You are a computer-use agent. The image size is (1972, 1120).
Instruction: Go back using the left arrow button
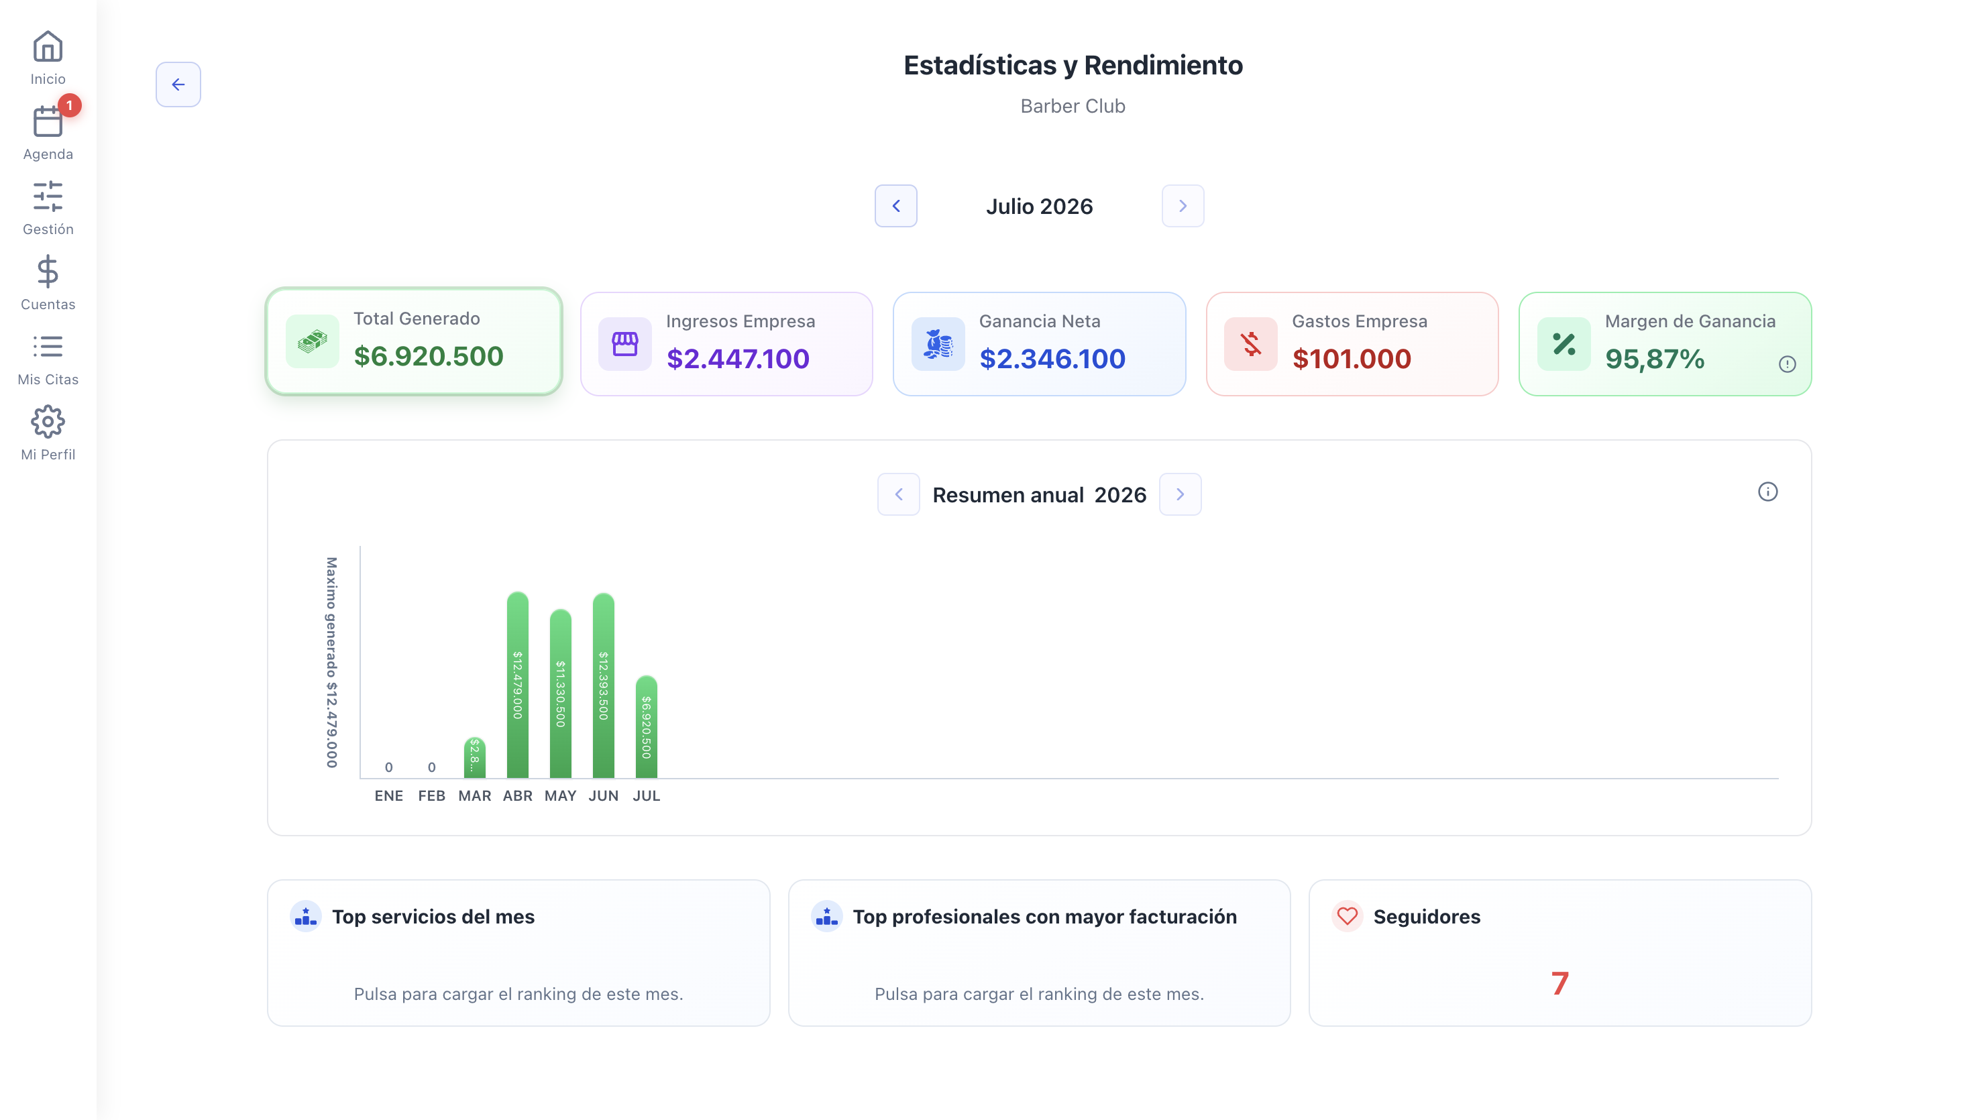pos(178,85)
